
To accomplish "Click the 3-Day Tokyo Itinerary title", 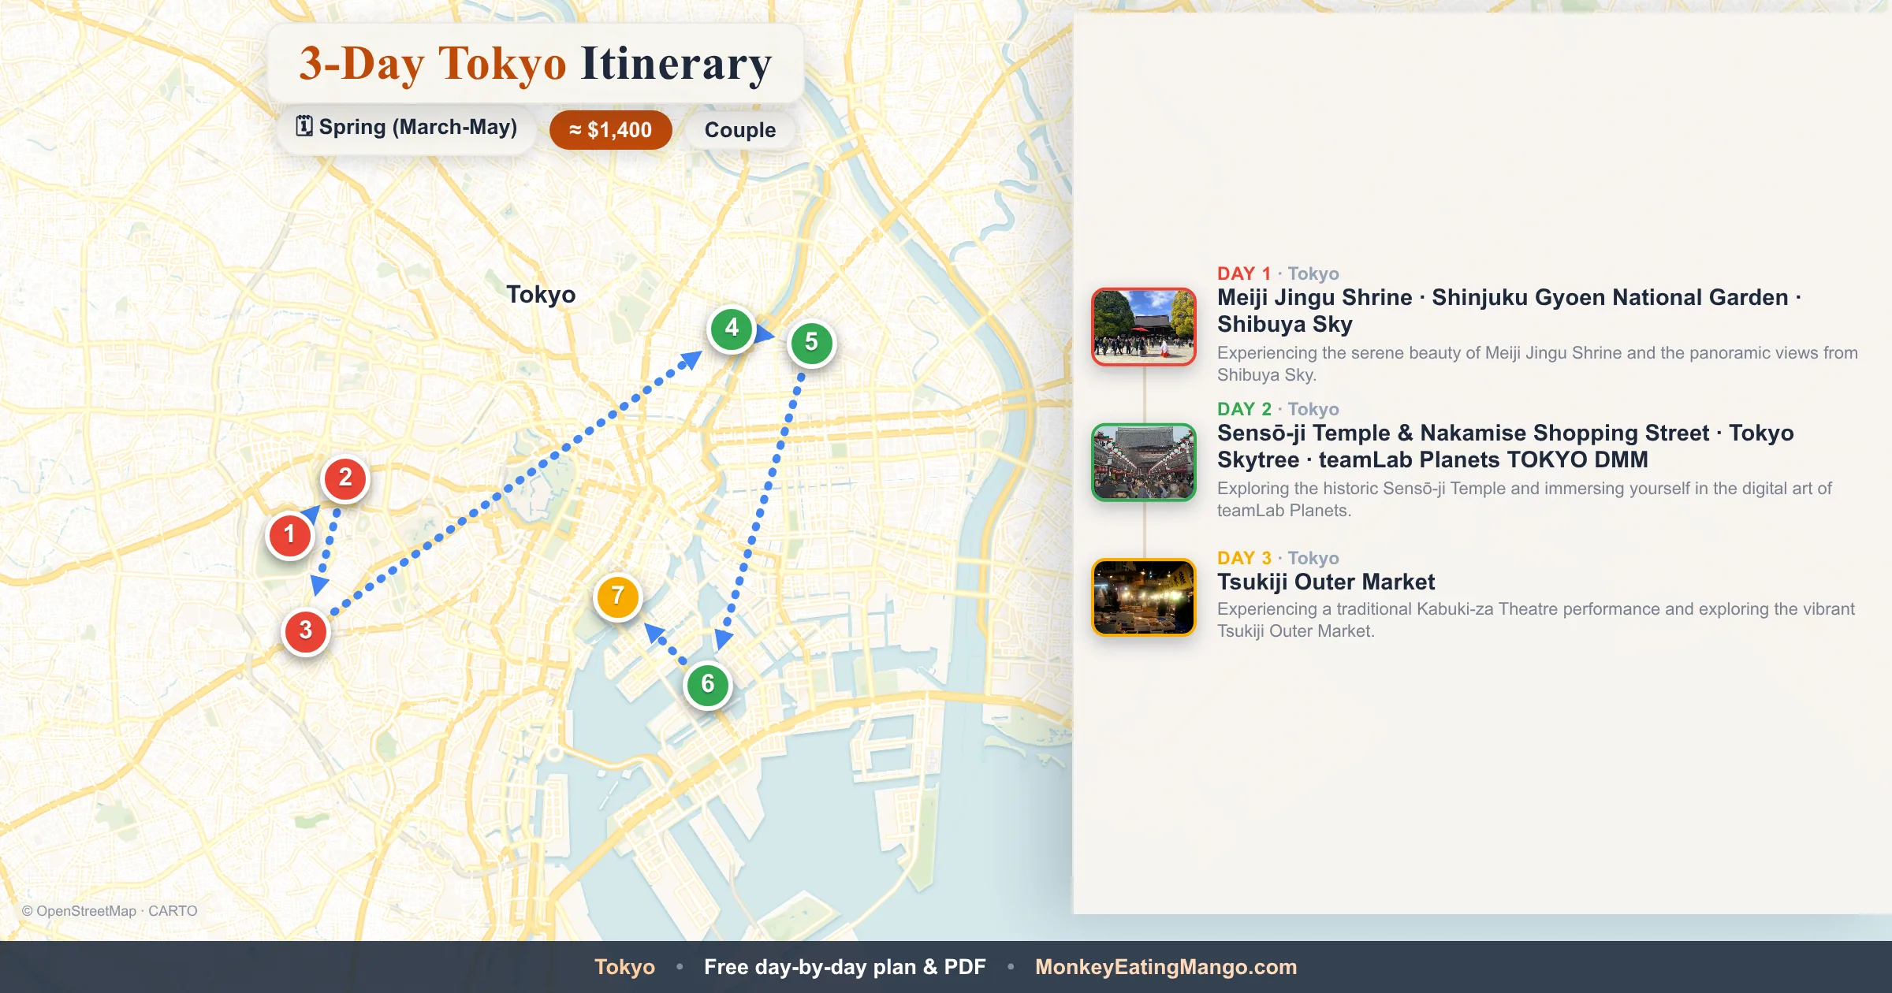I will tap(535, 63).
